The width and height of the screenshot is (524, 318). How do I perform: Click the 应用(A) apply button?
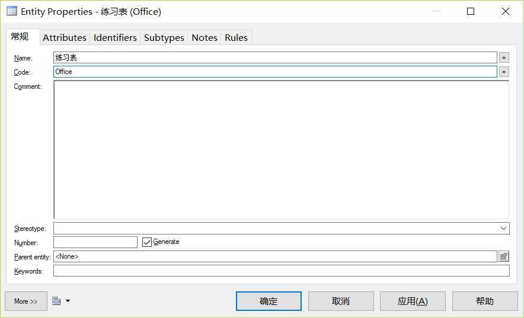(413, 301)
